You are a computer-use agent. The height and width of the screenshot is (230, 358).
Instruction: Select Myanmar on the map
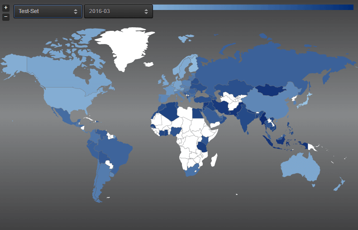tap(264, 119)
